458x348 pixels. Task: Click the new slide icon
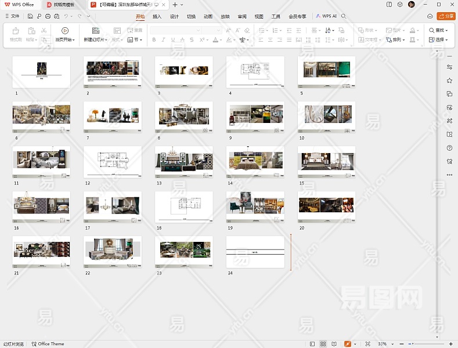tap(95, 30)
